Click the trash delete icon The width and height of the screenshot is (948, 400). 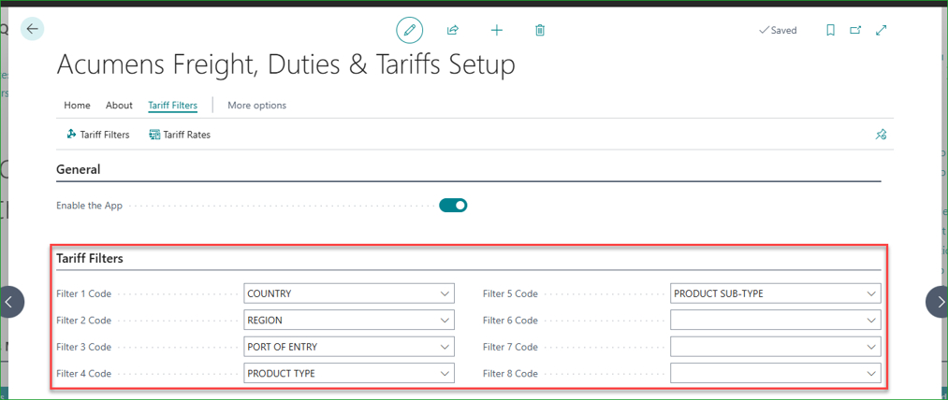pyautogui.click(x=540, y=30)
